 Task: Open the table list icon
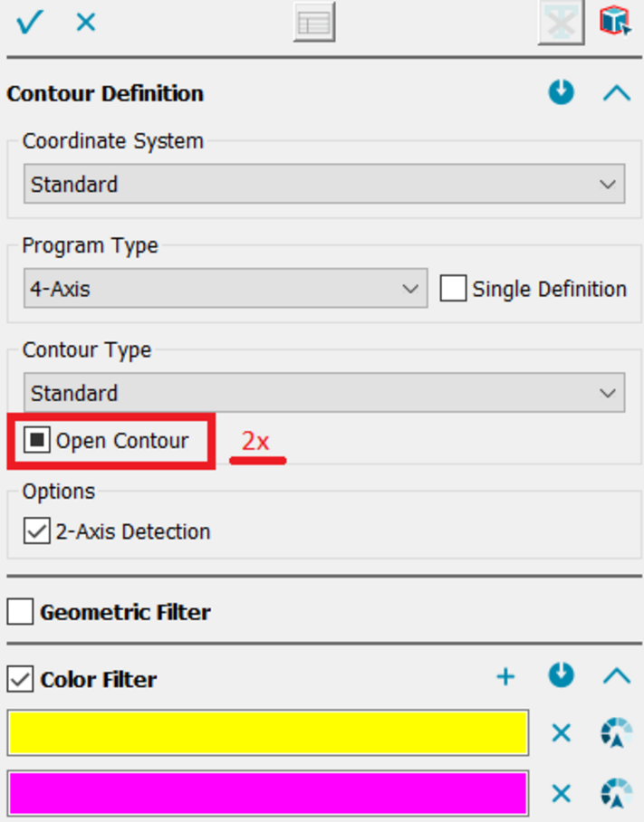coord(314,23)
